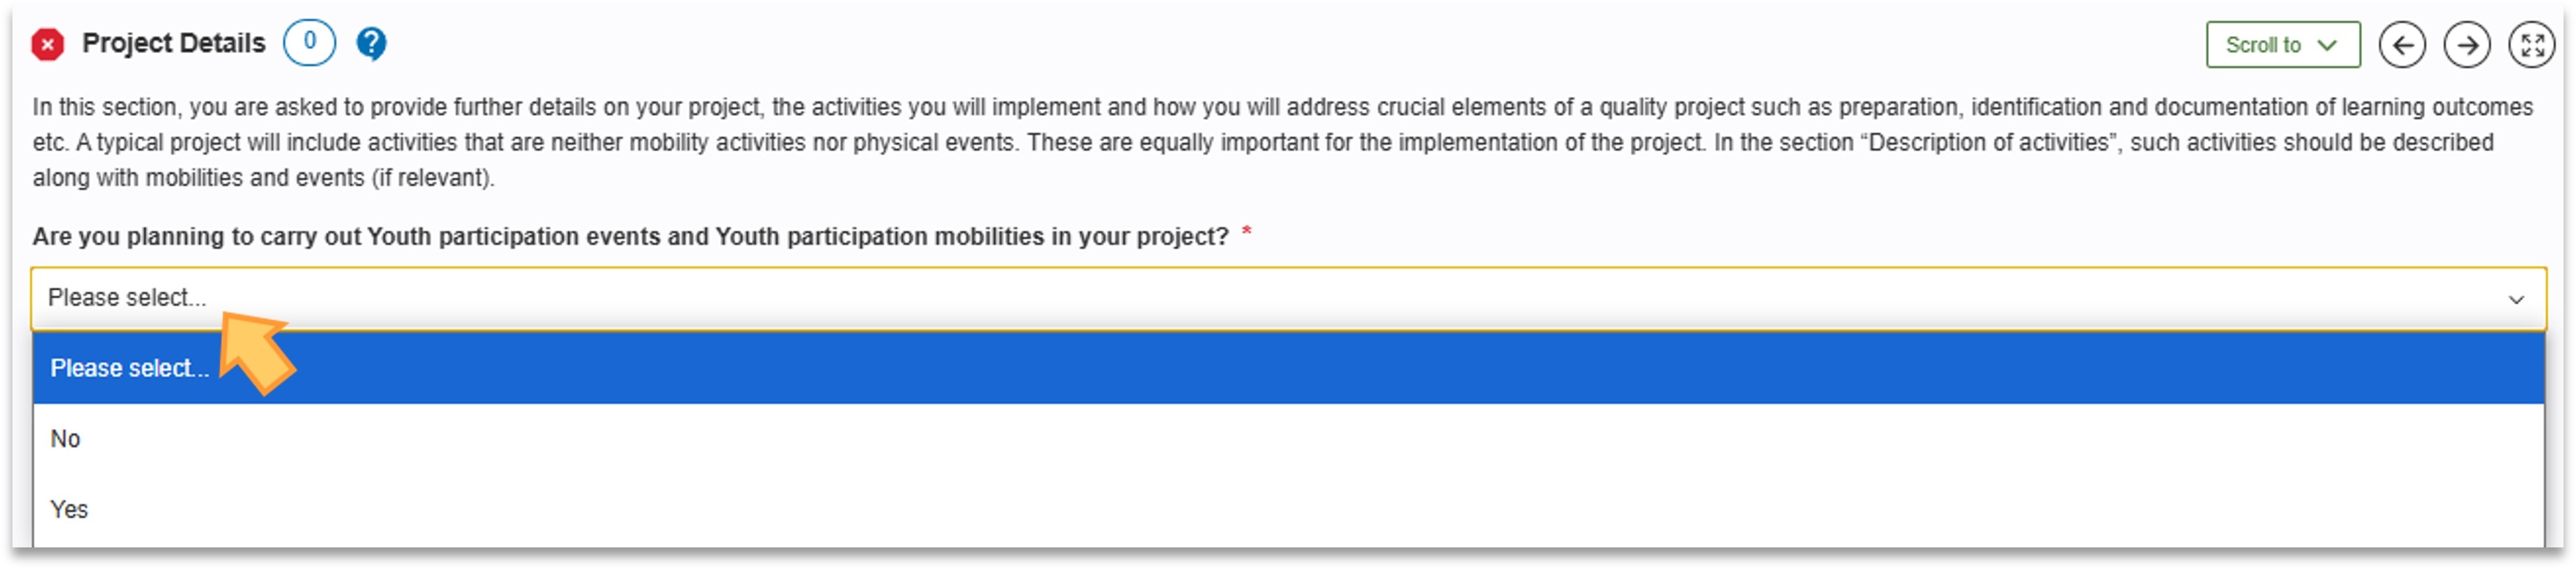Open the blue question mark help icon
This screenshot has width=2576, height=569.
(x=371, y=43)
